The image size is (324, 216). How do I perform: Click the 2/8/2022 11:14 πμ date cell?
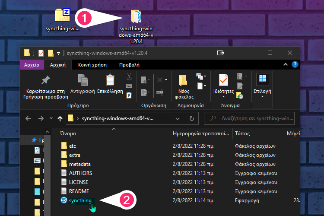pyautogui.click(x=193, y=200)
